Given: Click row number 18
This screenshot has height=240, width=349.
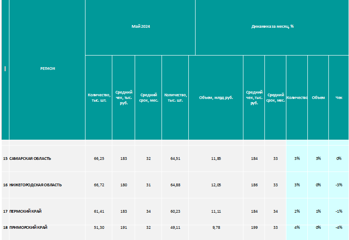Looking at the screenshot, I should pyautogui.click(x=5, y=227).
